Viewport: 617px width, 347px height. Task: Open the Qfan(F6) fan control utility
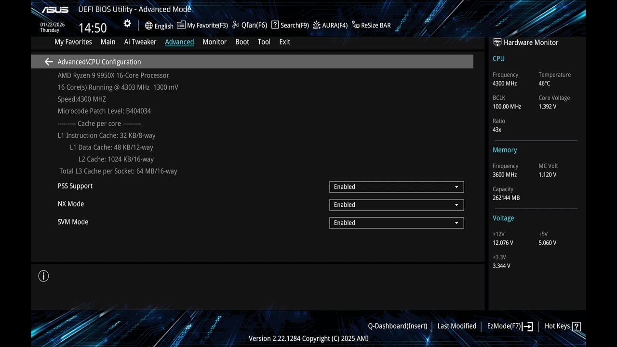point(249,25)
